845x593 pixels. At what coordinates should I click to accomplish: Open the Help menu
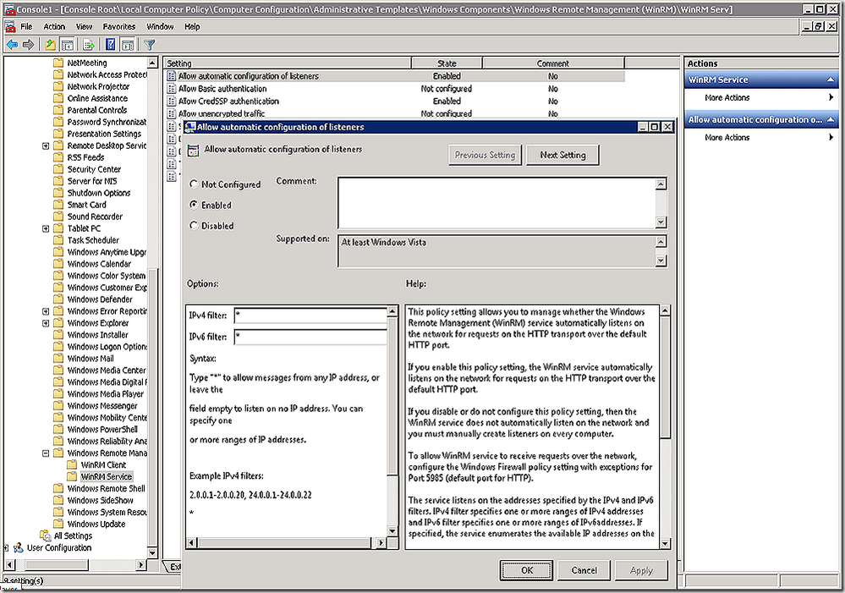point(192,26)
